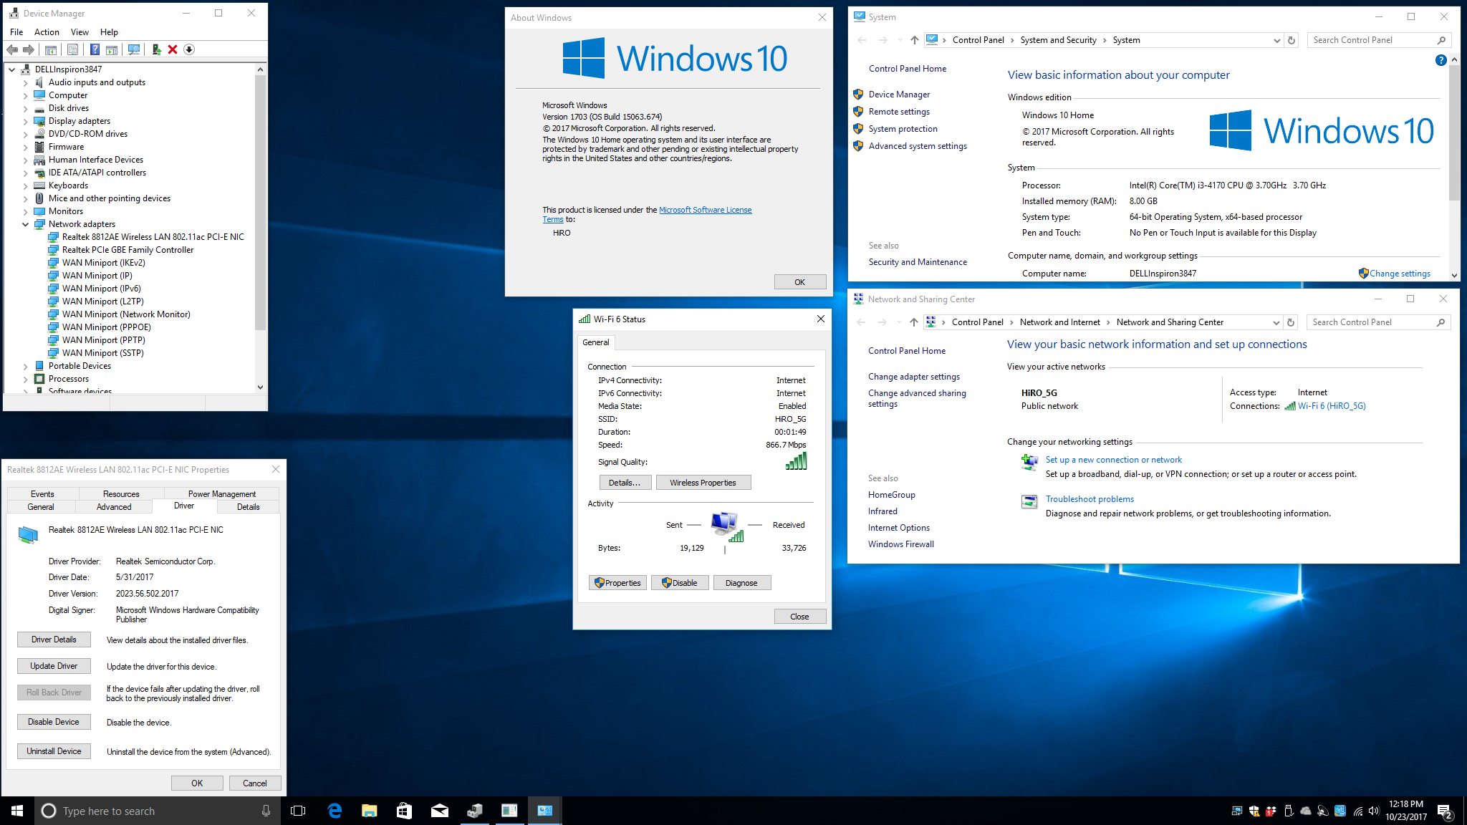Switch to the Events tab in NIC Properties
Screen dimensions: 1467x825
coord(42,494)
